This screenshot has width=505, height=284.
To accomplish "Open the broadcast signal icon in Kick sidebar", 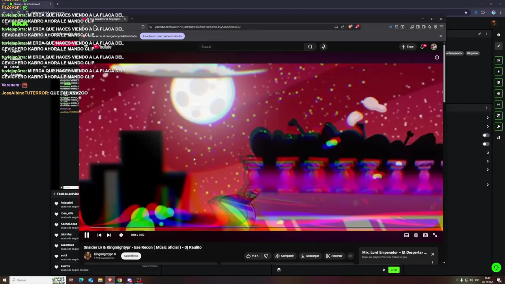I will 499,105.
